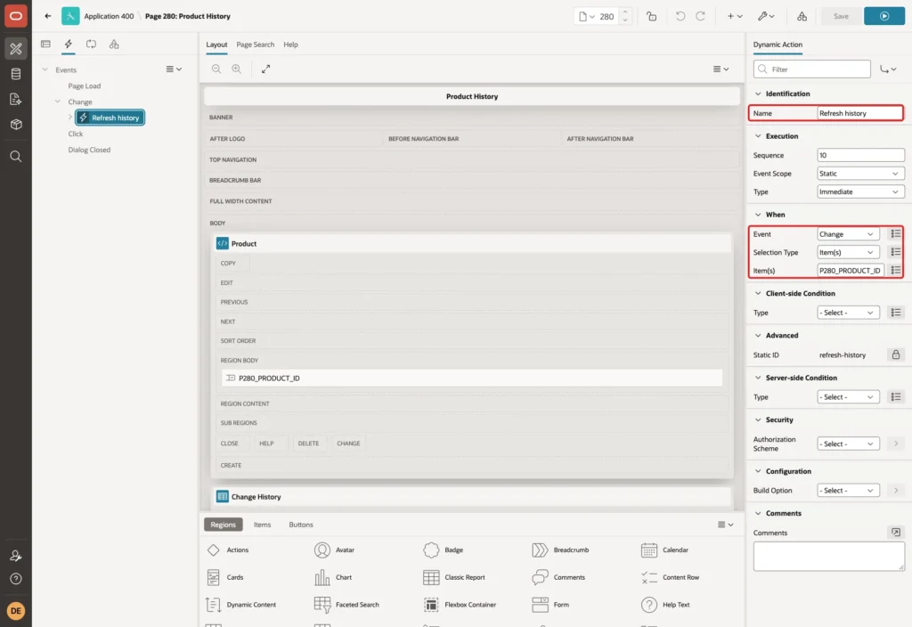This screenshot has height=627, width=912.
Task: Click the property Filter search field
Action: coord(812,69)
